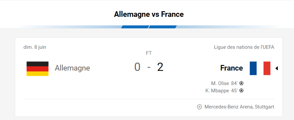The width and height of the screenshot is (294, 120).
Task: Click the 0 - 2 final score
Action: 149,67
